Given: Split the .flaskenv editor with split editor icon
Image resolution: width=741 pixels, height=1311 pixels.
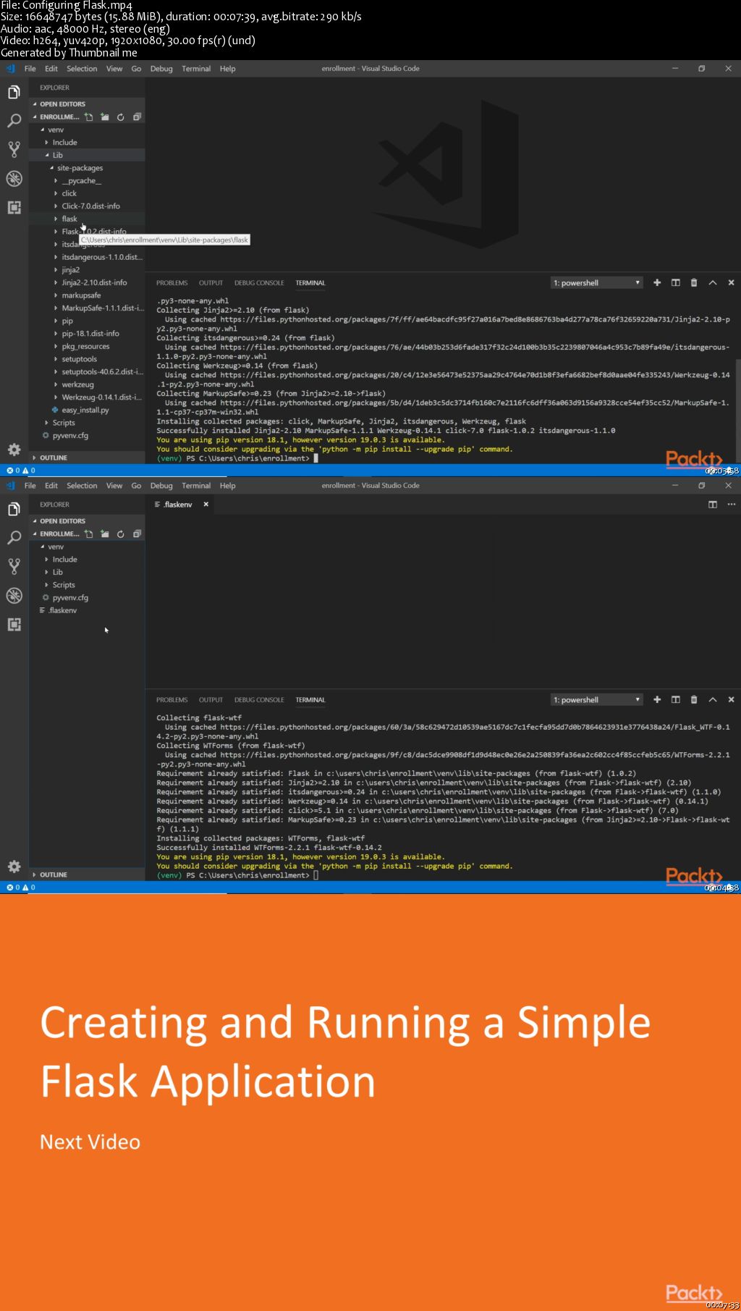Looking at the screenshot, I should [713, 505].
